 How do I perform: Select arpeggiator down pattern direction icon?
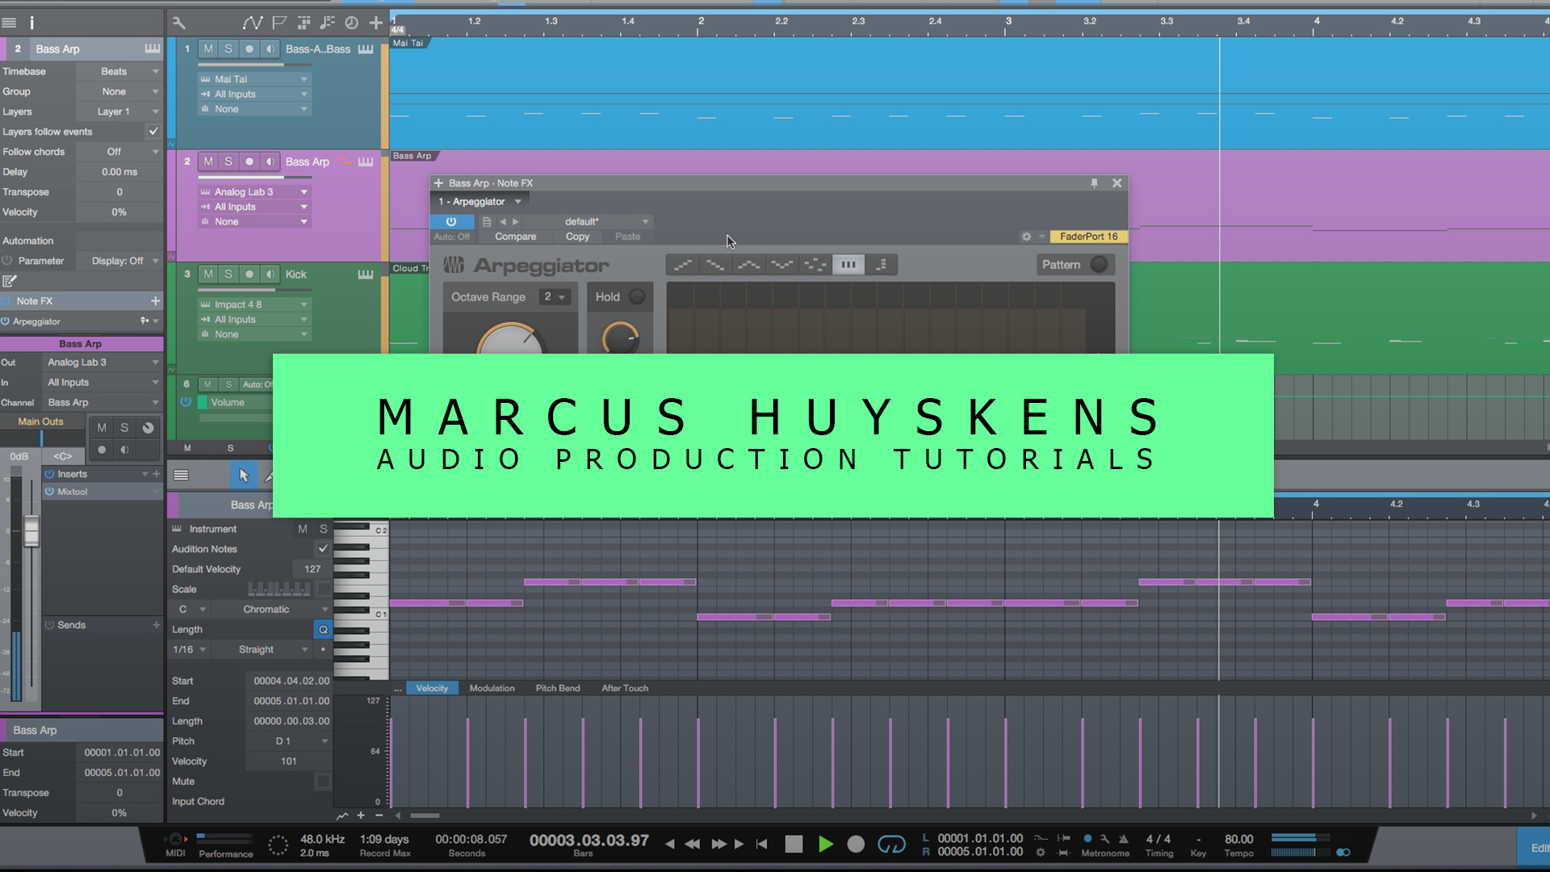[715, 265]
